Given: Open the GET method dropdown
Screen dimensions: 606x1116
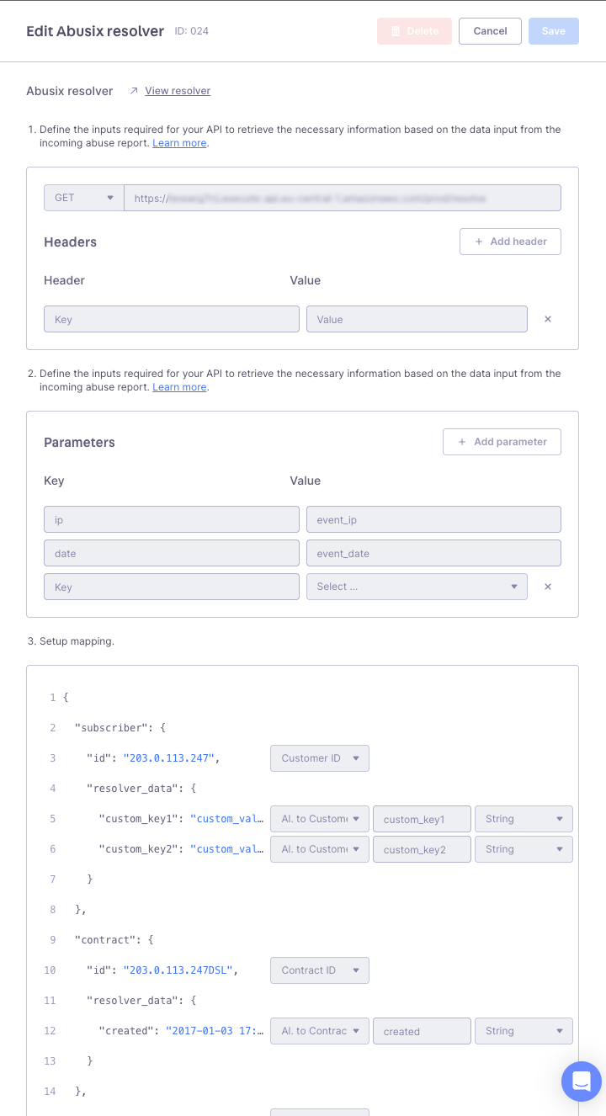Looking at the screenshot, I should 83,198.
